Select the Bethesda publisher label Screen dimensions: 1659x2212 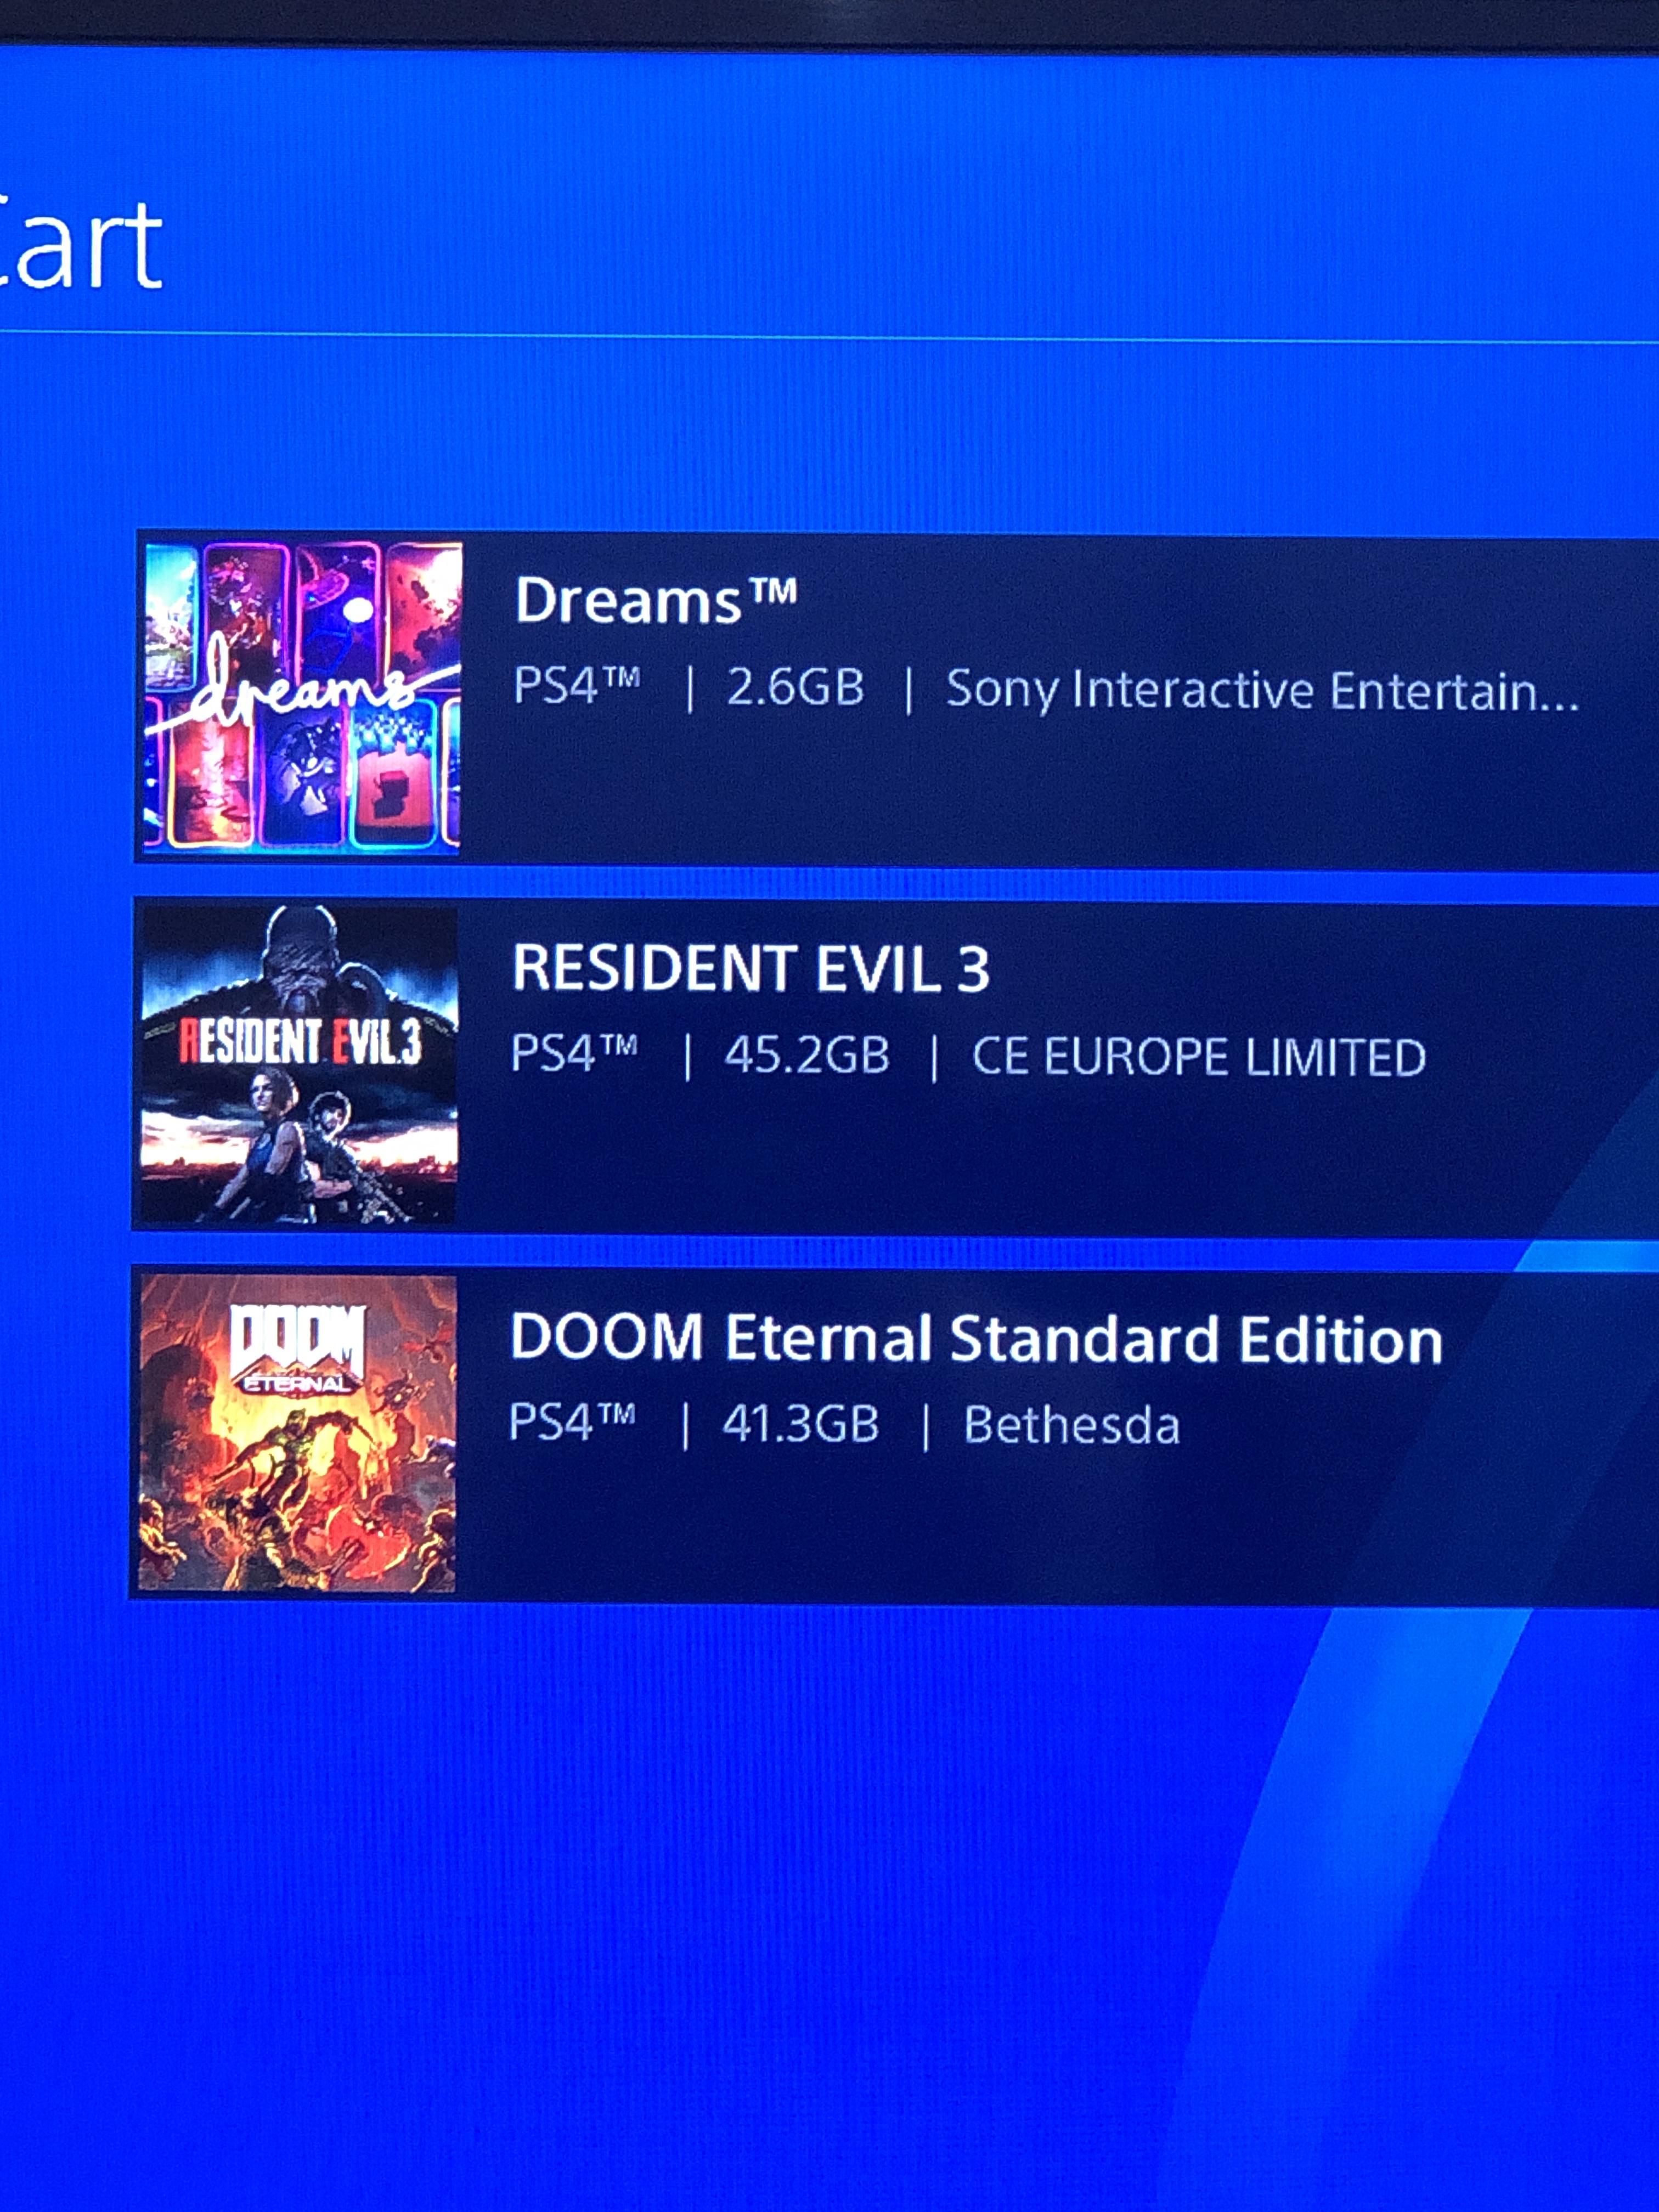[x=1072, y=1424]
